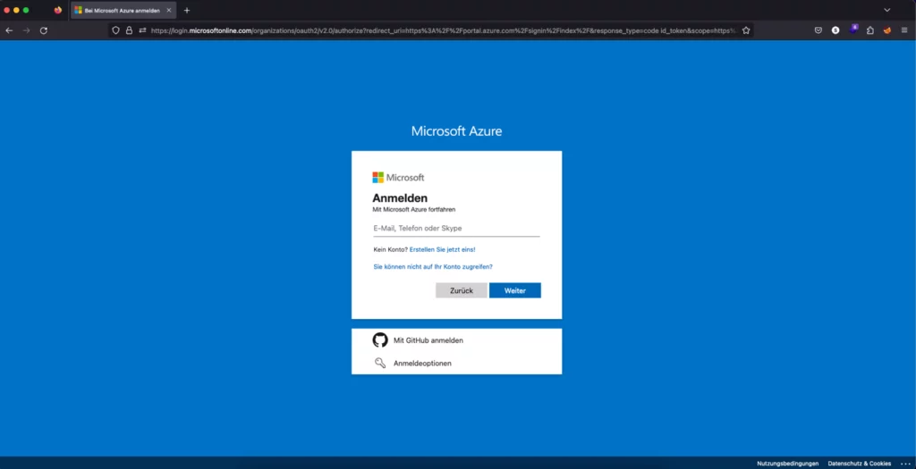Open Sie können nicht auf Ihr Konto zugreifen? link

click(433, 267)
